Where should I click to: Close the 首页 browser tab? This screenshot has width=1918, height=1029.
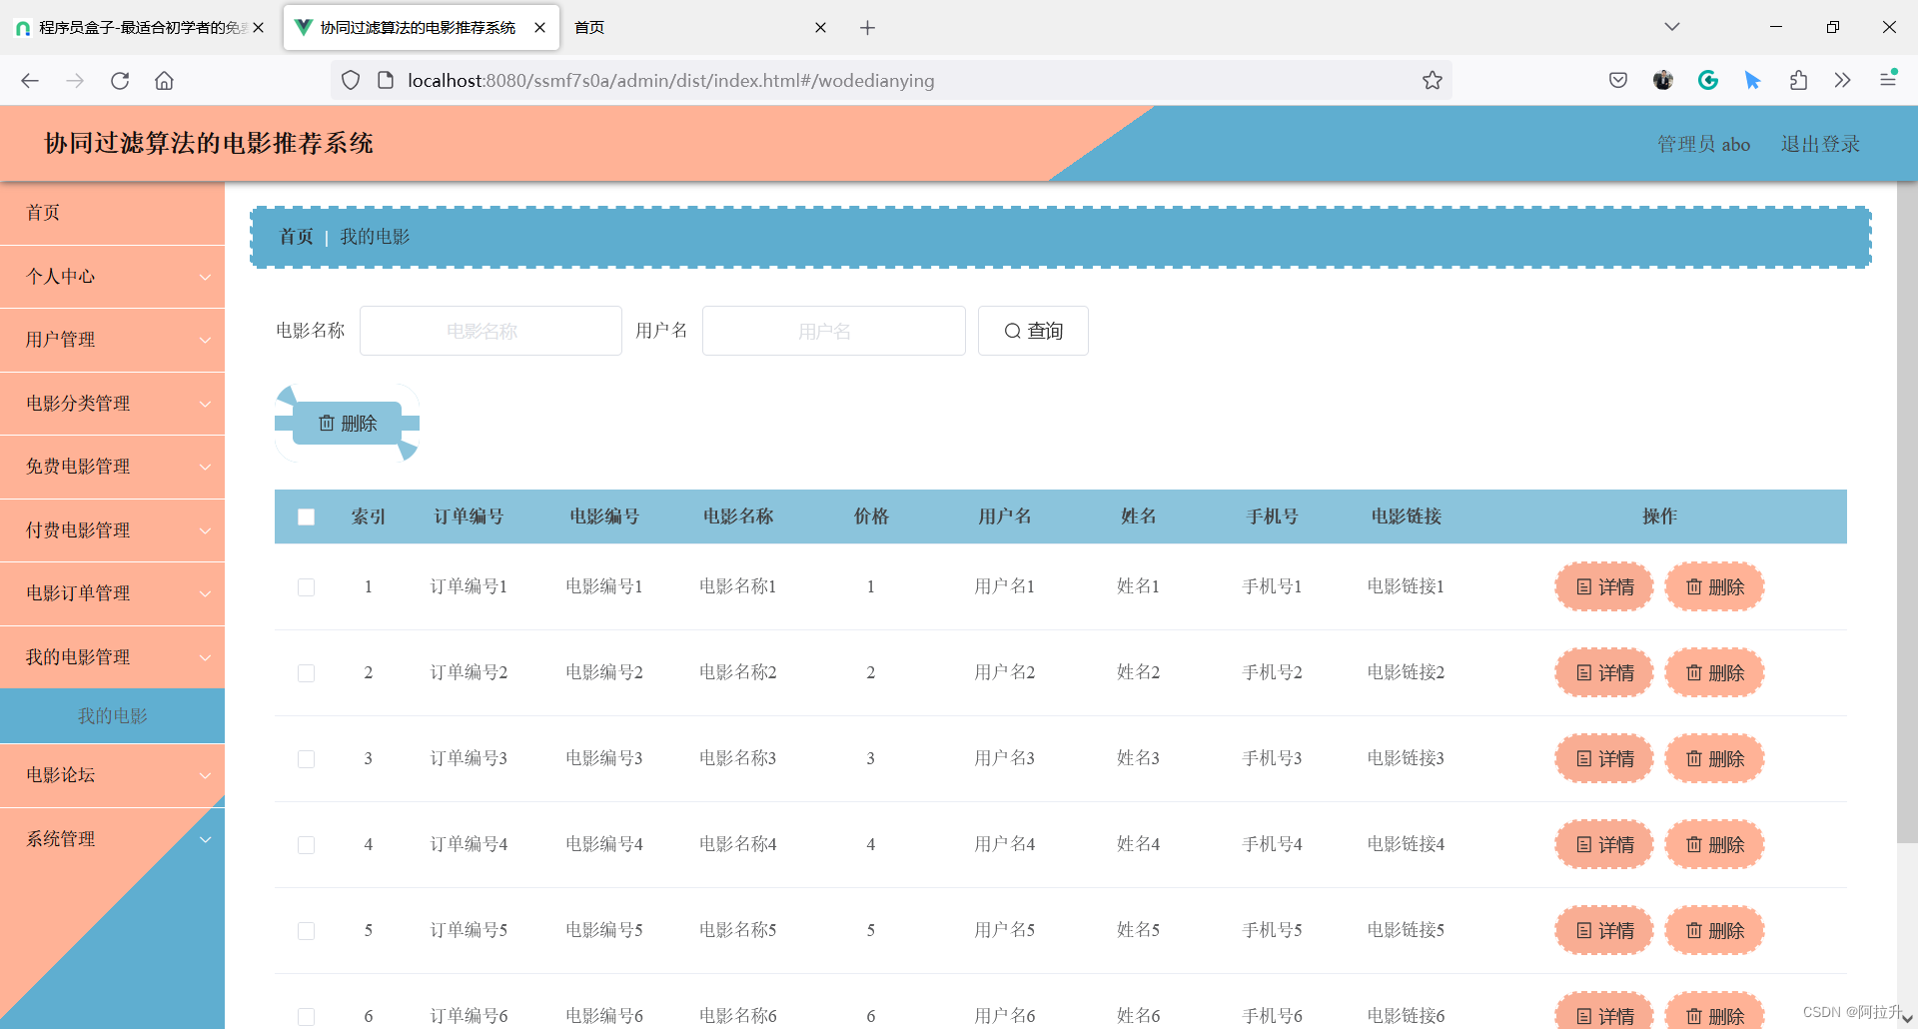pos(820,28)
